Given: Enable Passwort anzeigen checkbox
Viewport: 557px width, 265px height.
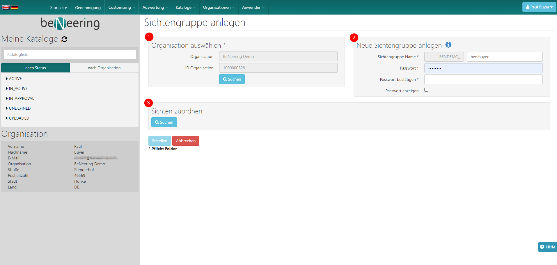Looking at the screenshot, I should (426, 90).
